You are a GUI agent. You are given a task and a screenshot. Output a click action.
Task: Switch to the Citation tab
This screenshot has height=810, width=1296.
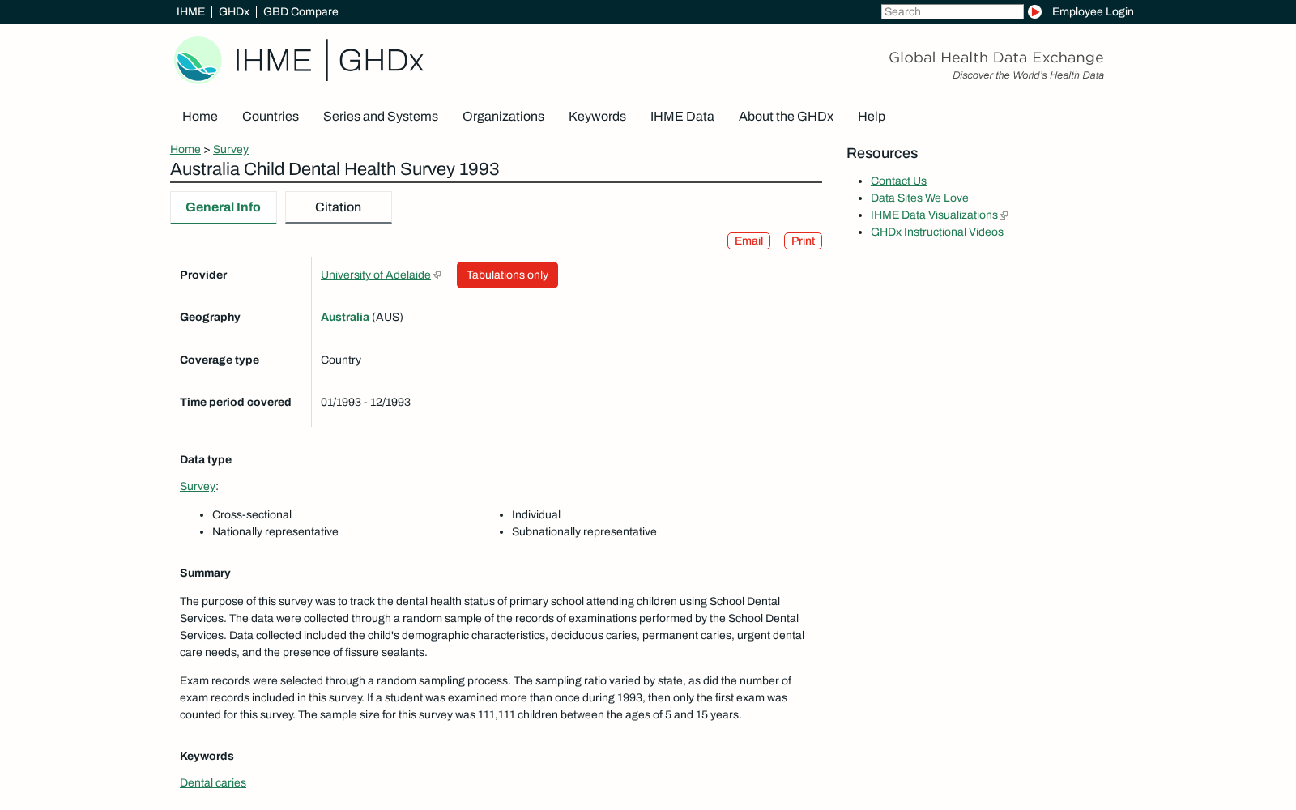tap(339, 207)
